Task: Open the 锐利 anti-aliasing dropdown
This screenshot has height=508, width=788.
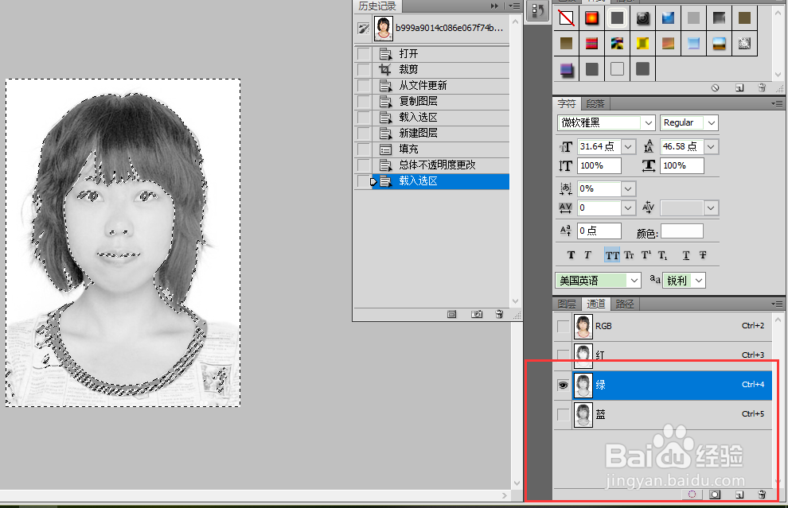Action: 699,281
